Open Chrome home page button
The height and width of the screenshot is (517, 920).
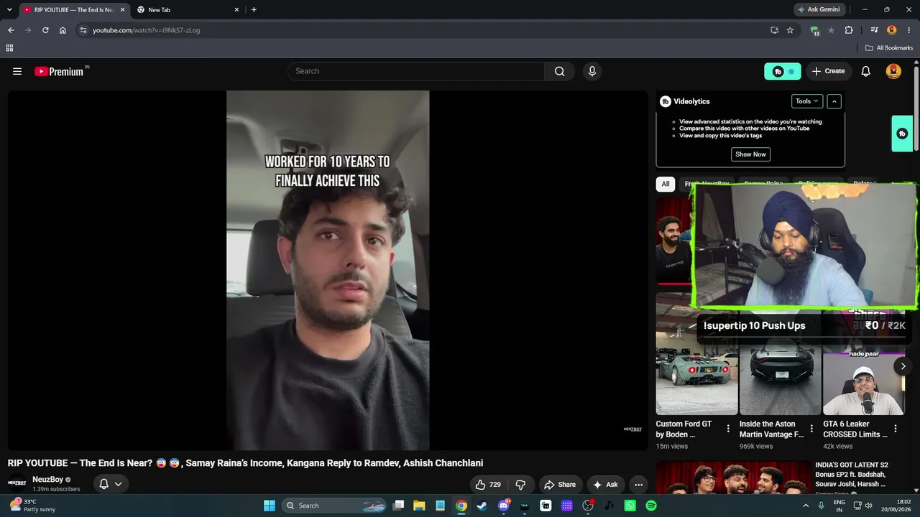[x=63, y=30]
